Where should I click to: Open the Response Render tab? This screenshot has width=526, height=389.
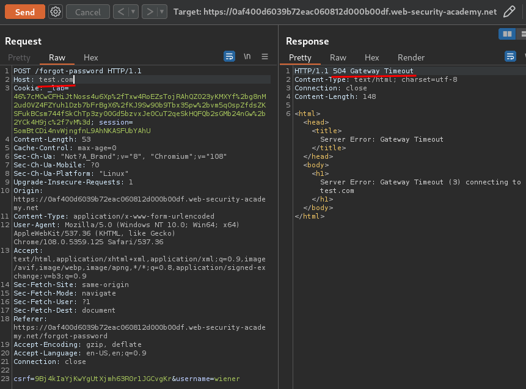click(x=411, y=57)
